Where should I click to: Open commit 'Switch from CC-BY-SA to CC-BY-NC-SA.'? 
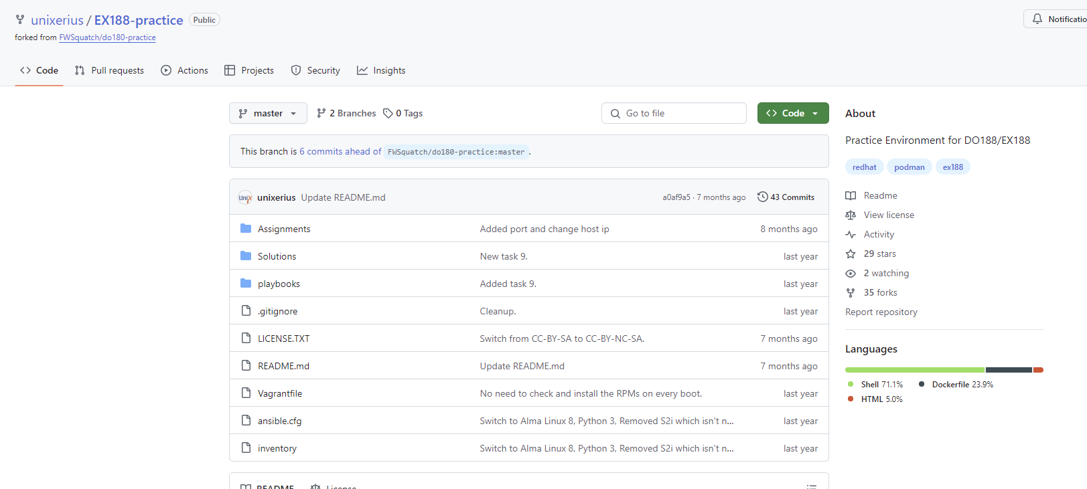coord(562,338)
